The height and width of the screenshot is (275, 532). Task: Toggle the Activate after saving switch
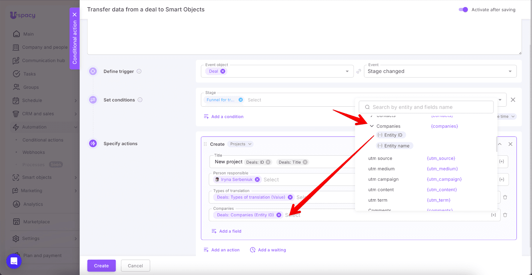coord(463,10)
